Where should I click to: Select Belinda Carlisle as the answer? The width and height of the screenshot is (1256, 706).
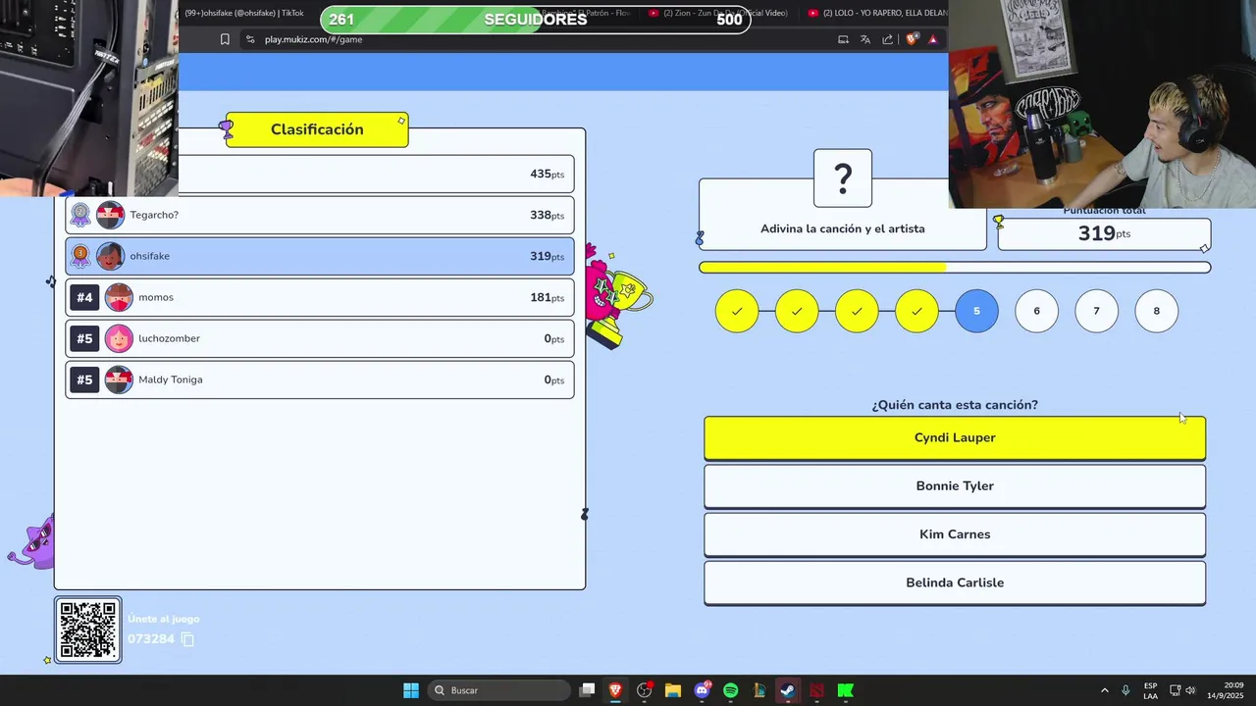954,582
